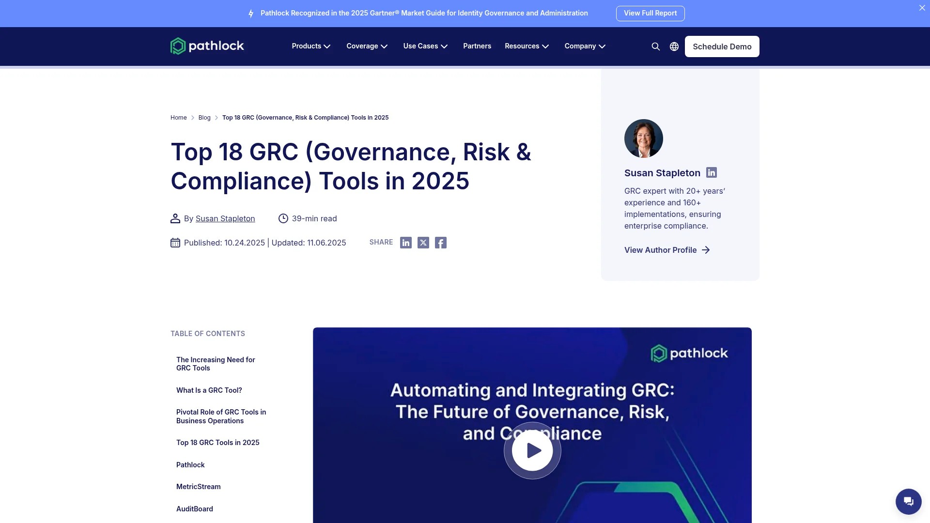
Task: Navigate to the Blog breadcrumb link
Action: [x=204, y=117]
